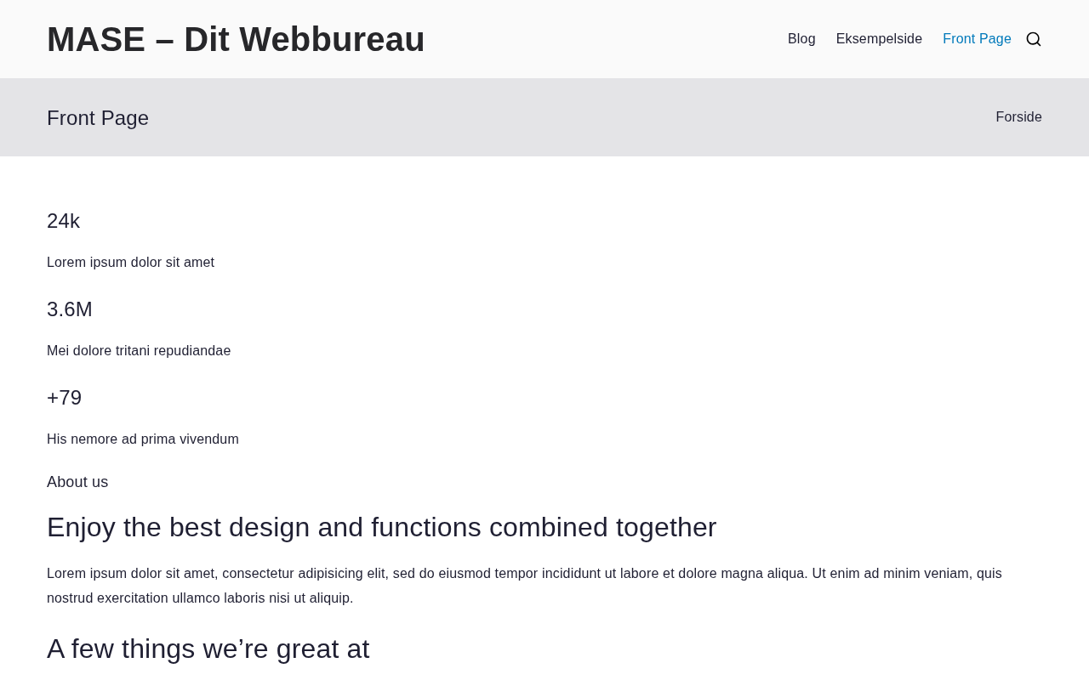Go to the Eksempelside menu link
The height and width of the screenshot is (680, 1089).
pos(879,39)
